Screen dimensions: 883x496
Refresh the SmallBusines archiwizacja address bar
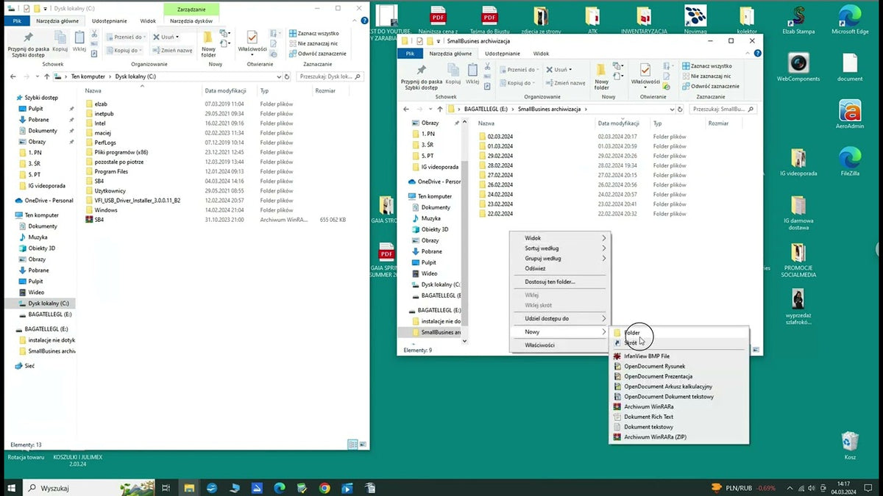coord(681,109)
